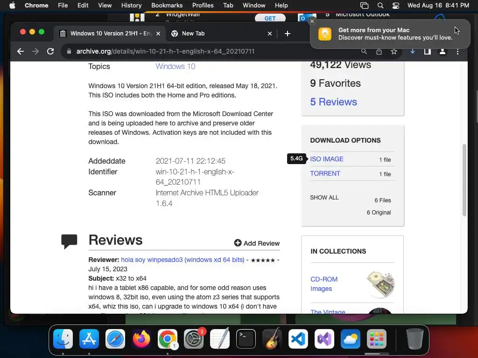Download the TORRENT file
478x358 pixels.
325,173
